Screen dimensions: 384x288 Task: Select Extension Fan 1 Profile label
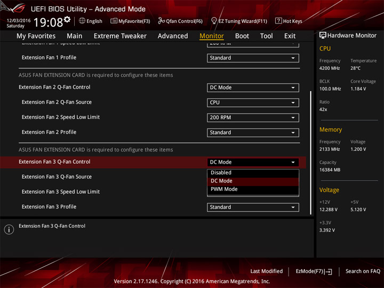pyautogui.click(x=49, y=58)
